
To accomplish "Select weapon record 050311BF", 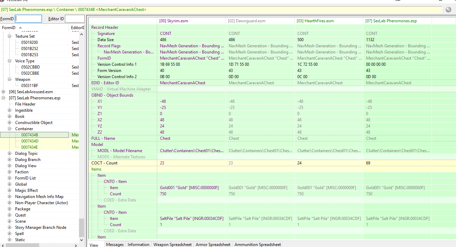I will (x=30, y=86).
